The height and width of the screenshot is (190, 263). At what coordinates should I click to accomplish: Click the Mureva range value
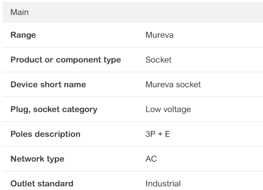[159, 35]
